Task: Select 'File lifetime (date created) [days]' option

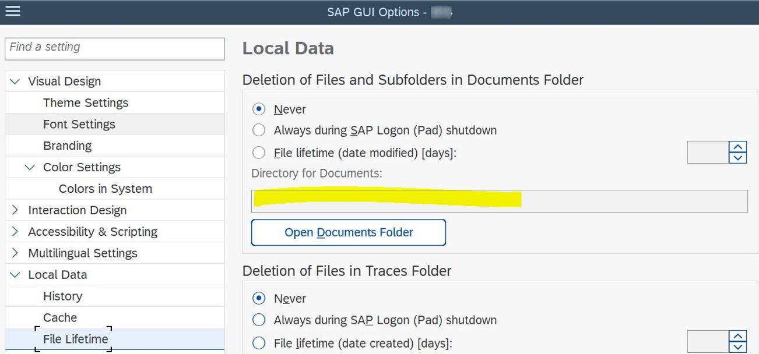Action: 259,343
